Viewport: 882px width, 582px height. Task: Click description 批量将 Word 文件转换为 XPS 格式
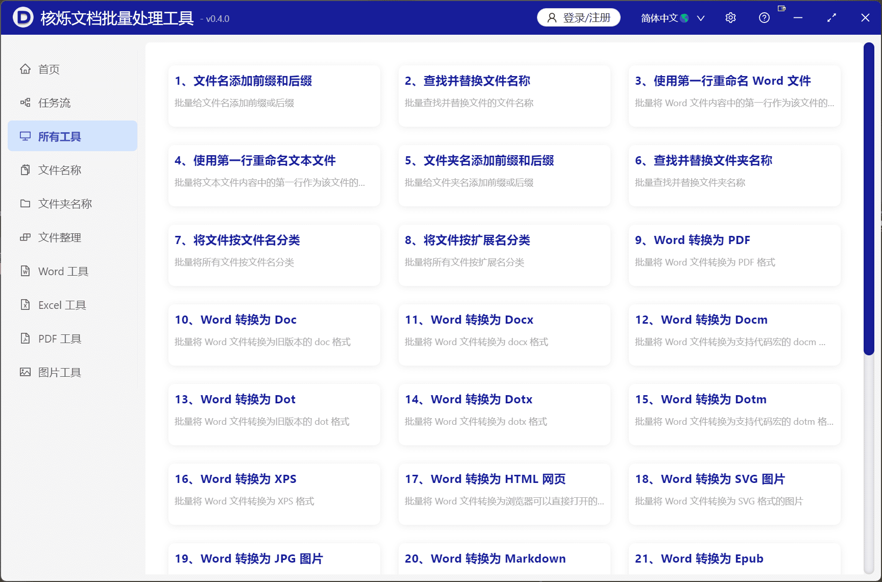click(244, 501)
